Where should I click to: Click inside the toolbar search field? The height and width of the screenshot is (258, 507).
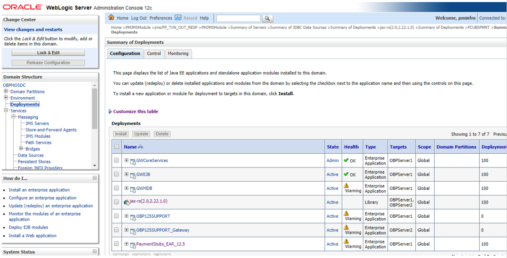click(x=237, y=18)
